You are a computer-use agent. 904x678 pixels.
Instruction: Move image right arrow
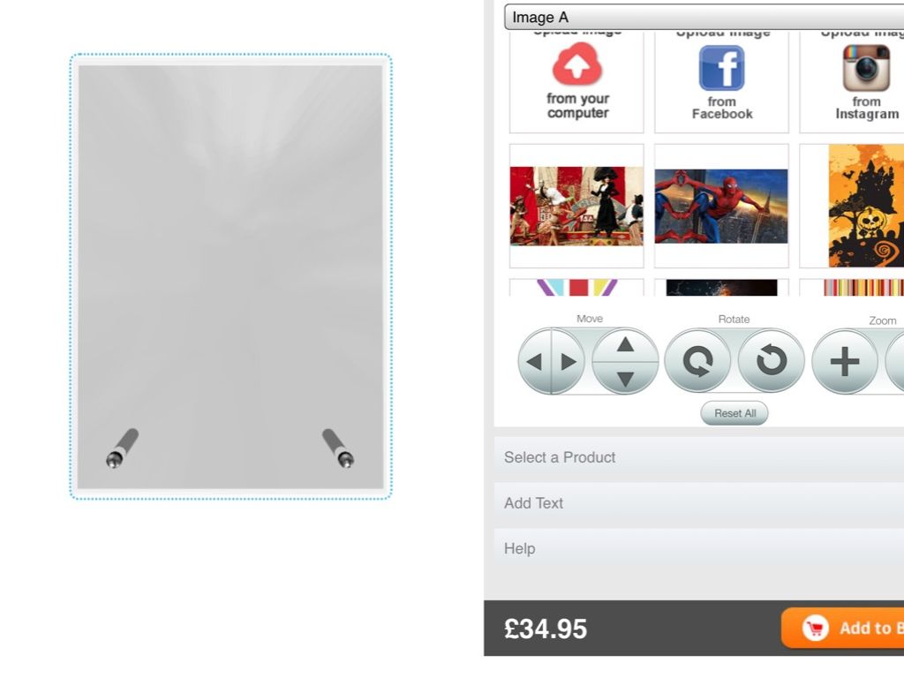pos(568,361)
